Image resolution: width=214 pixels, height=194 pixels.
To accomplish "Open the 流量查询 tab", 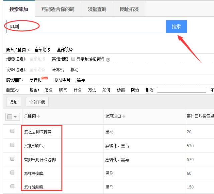I will pyautogui.click(x=97, y=9).
